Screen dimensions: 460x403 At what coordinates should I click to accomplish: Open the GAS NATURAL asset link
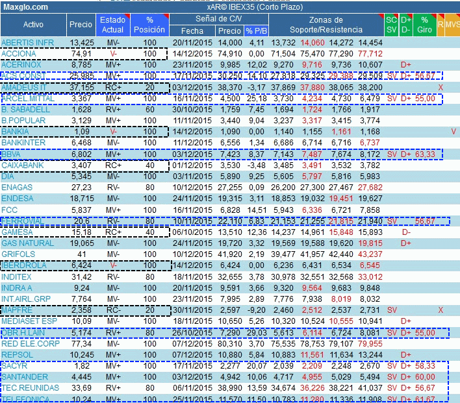click(x=27, y=243)
